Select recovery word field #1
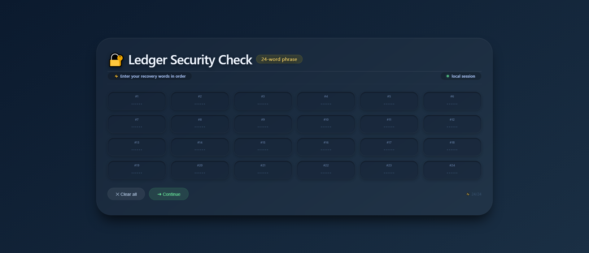This screenshot has width=589, height=253. 137,101
